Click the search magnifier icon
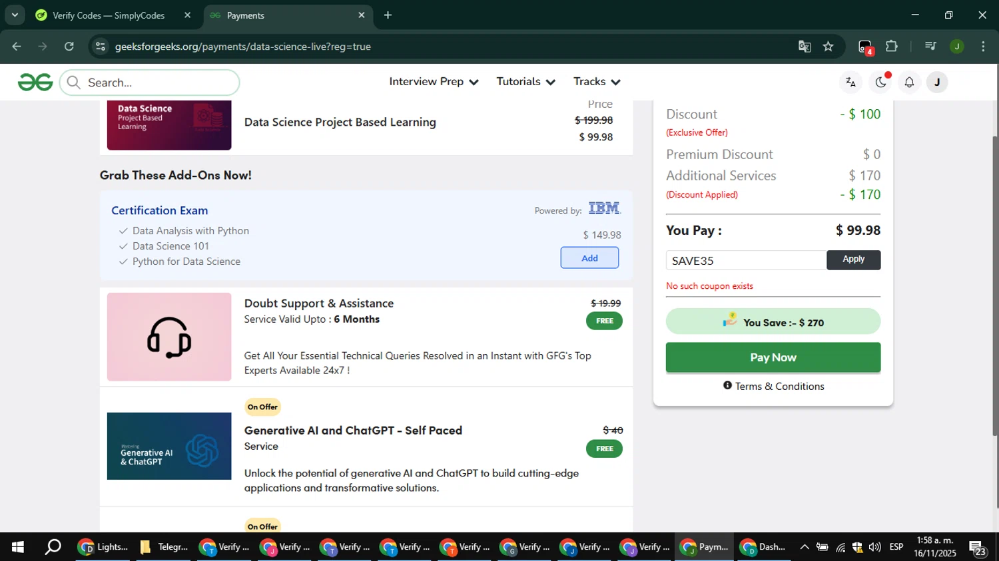This screenshot has height=561, width=999. (x=74, y=83)
